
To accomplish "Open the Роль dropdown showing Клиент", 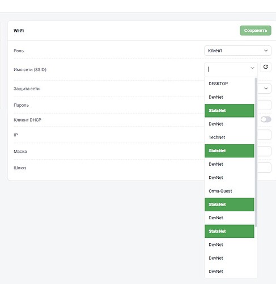I will (x=237, y=51).
